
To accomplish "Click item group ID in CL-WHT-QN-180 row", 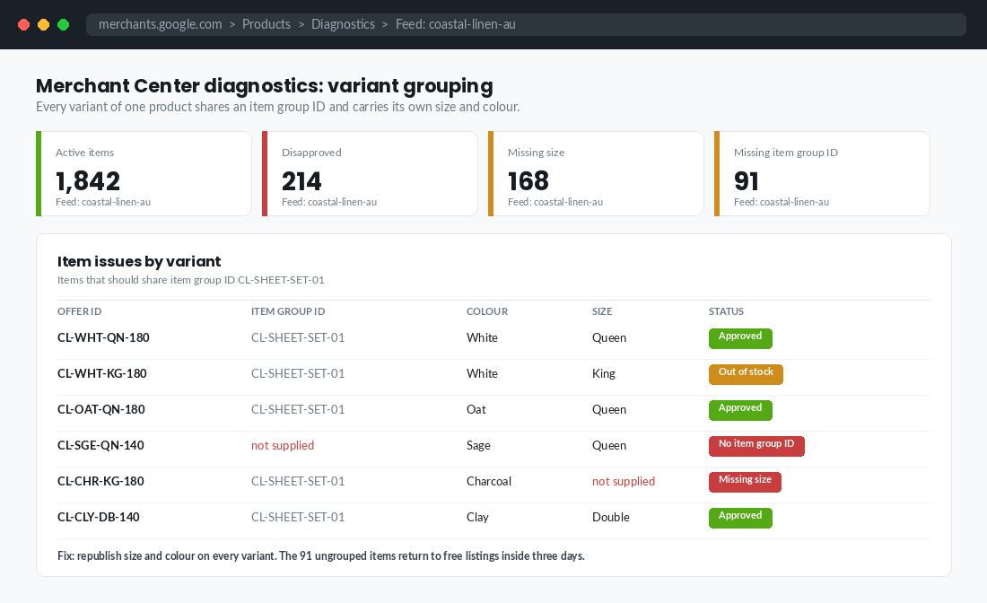I will 299,338.
